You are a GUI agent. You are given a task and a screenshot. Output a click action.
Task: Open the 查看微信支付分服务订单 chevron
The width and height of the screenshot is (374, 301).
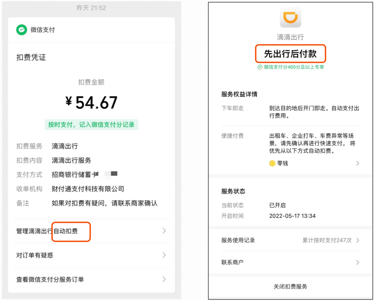pyautogui.click(x=164, y=279)
